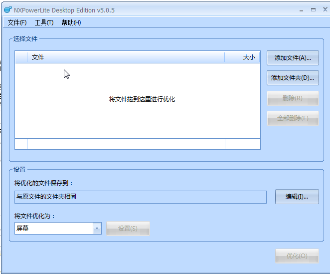This screenshot has height=276, width=330.
Task: Click the 全部删除(E) button
Action: [293, 118]
